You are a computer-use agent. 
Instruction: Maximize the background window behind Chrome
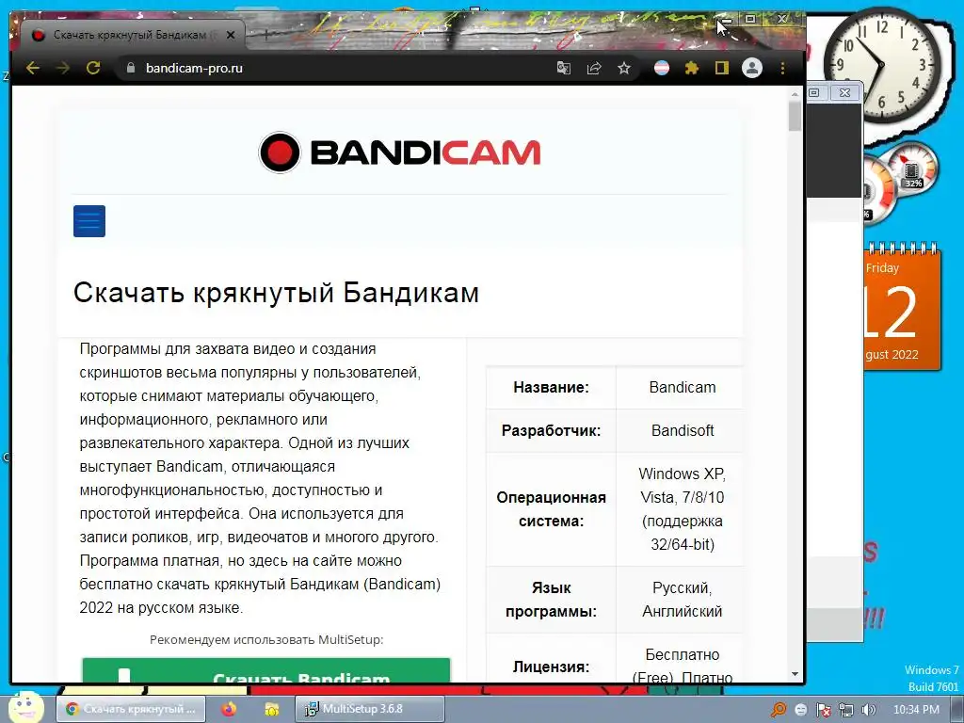(x=814, y=92)
